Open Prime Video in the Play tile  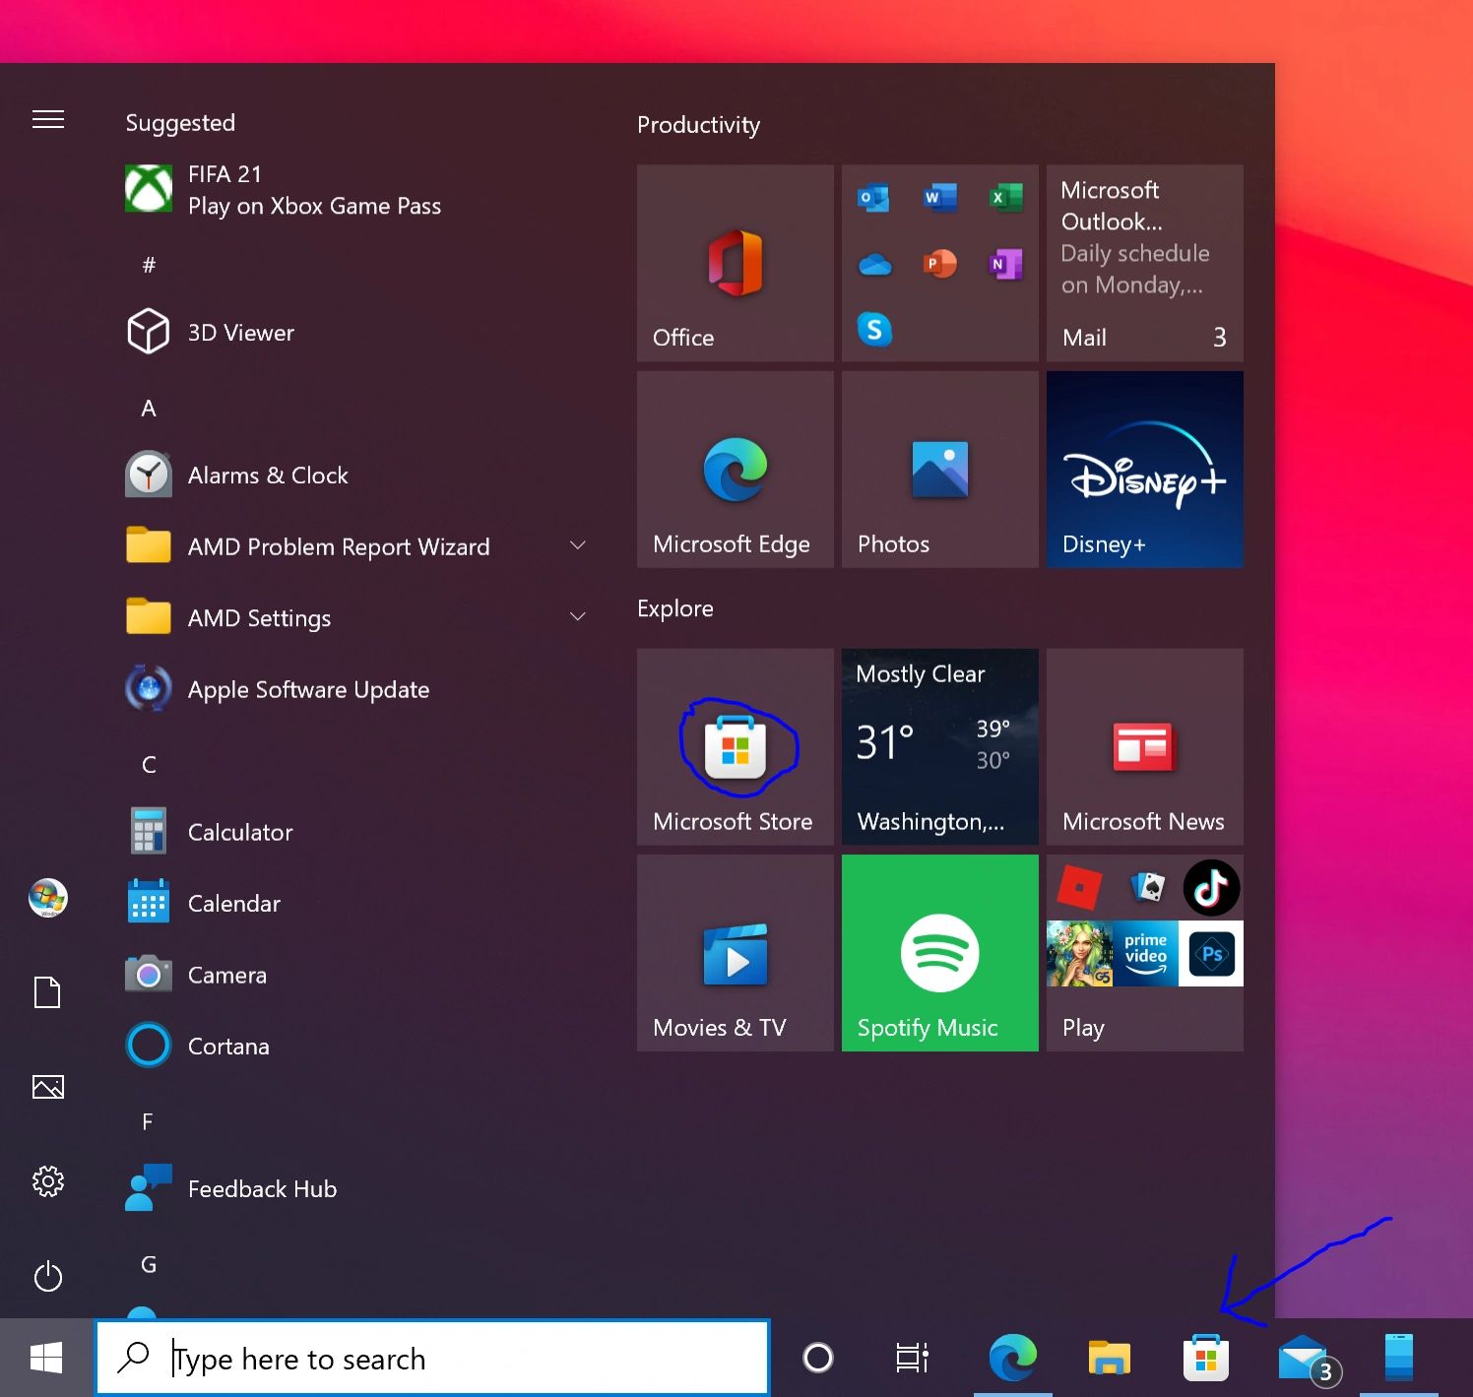(x=1146, y=954)
